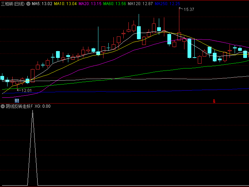Click the red candle above the 12.01 label
This screenshot has height=187, width=249.
point(17,82)
